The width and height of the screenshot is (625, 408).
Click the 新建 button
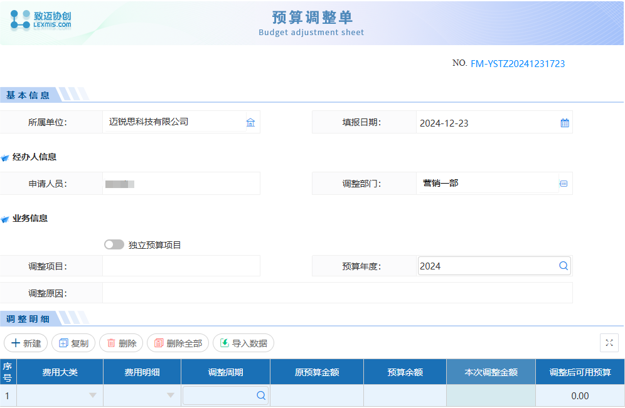pyautogui.click(x=26, y=343)
